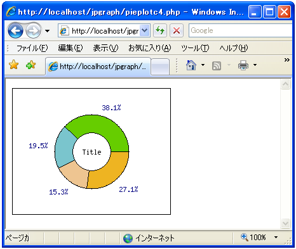Viewport: 296px width, 249px height.
Task: Click the teal blue pie slice
Action: coord(64,148)
